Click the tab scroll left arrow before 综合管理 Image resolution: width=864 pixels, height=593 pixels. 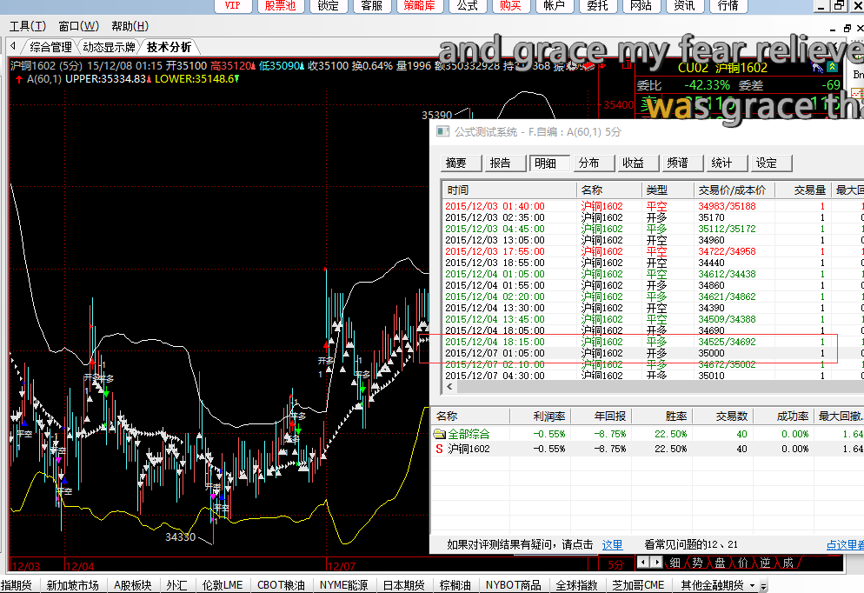pos(14,46)
